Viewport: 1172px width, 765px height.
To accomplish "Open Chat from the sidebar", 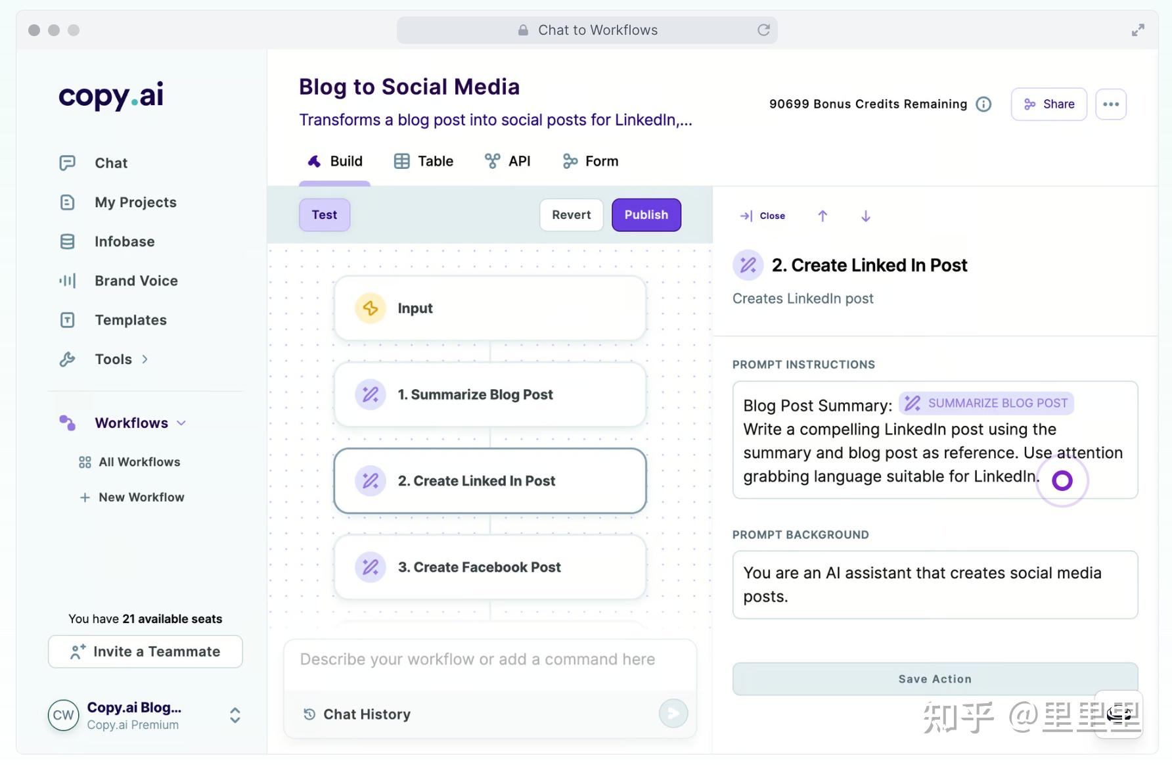I will tap(111, 163).
